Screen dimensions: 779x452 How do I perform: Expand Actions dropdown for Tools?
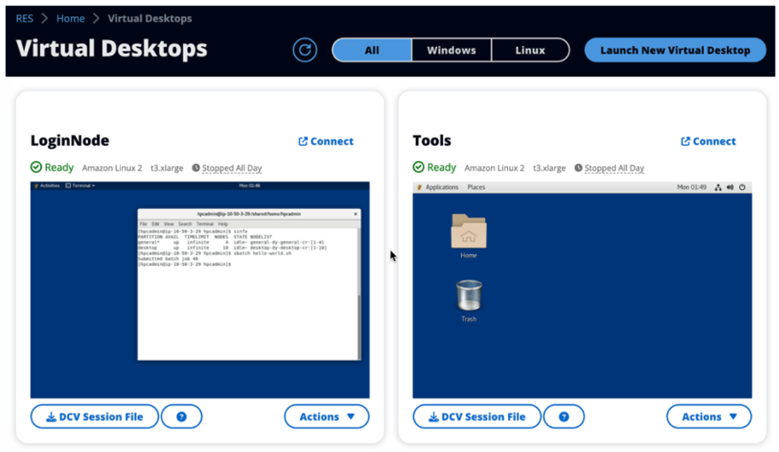708,417
